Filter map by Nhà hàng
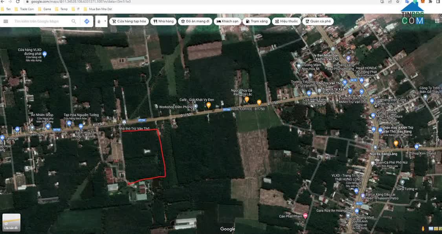This screenshot has width=442, height=234. pyautogui.click(x=163, y=21)
